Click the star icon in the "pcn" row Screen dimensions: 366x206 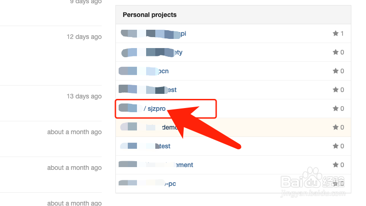(335, 70)
